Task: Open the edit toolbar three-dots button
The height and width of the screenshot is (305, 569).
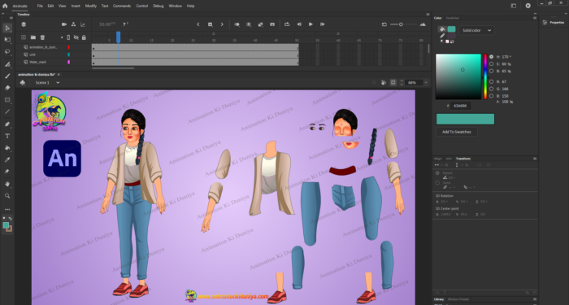Action: coord(7,210)
